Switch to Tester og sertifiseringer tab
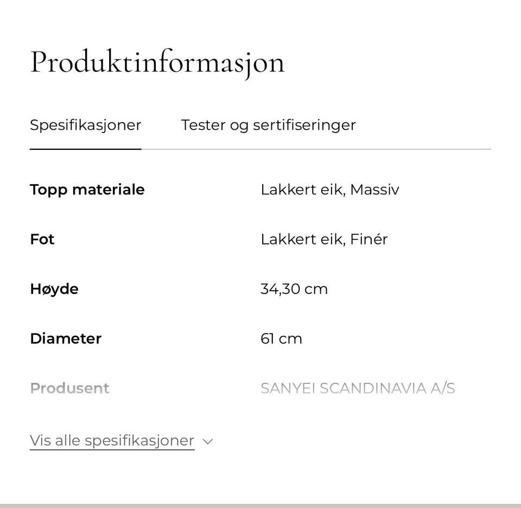Image resolution: width=521 pixels, height=508 pixels. coord(268,126)
